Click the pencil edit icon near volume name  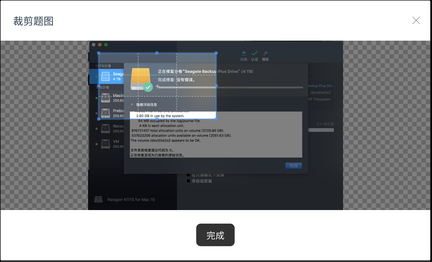(x=310, y=76)
